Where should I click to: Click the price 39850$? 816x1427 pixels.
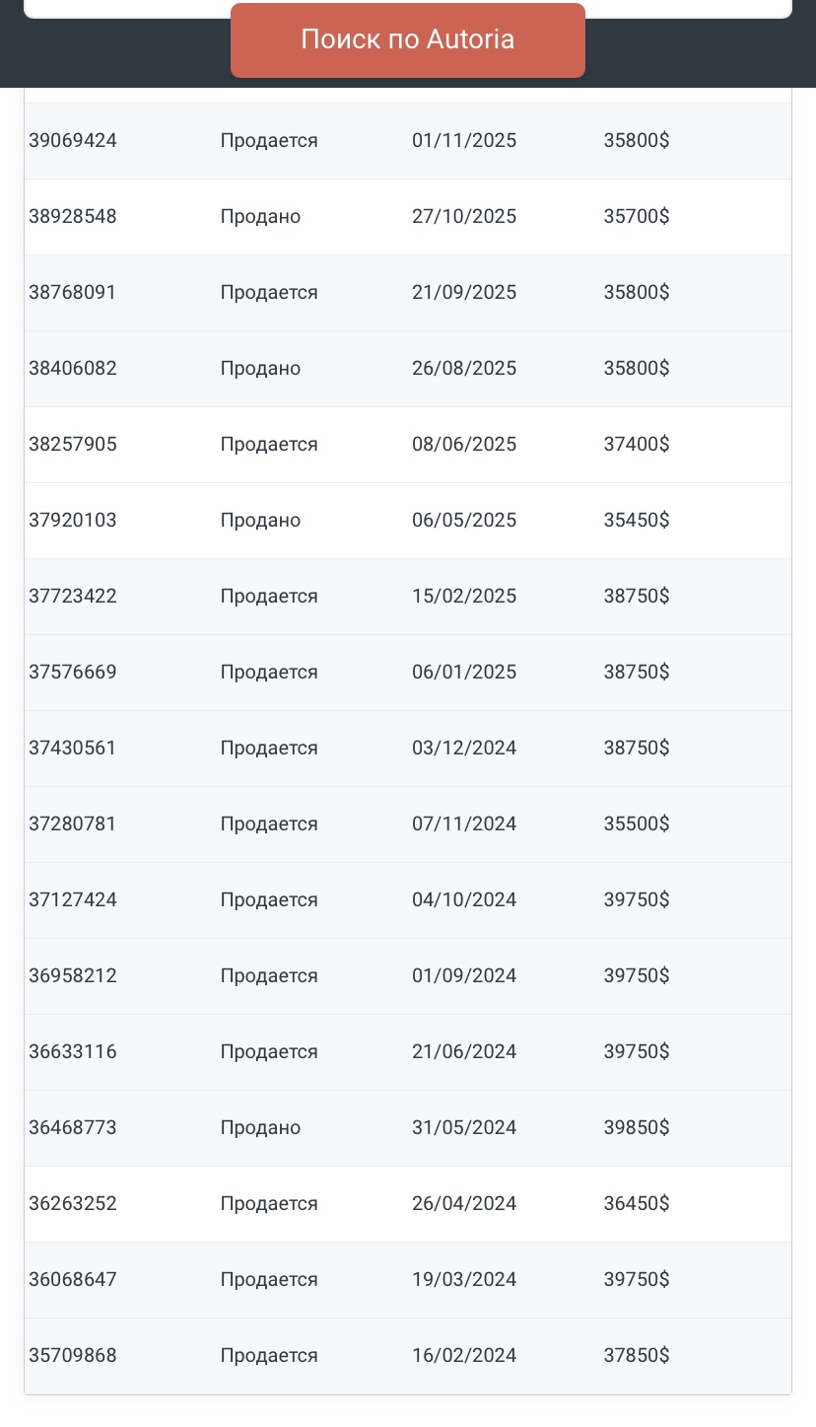(x=637, y=1127)
